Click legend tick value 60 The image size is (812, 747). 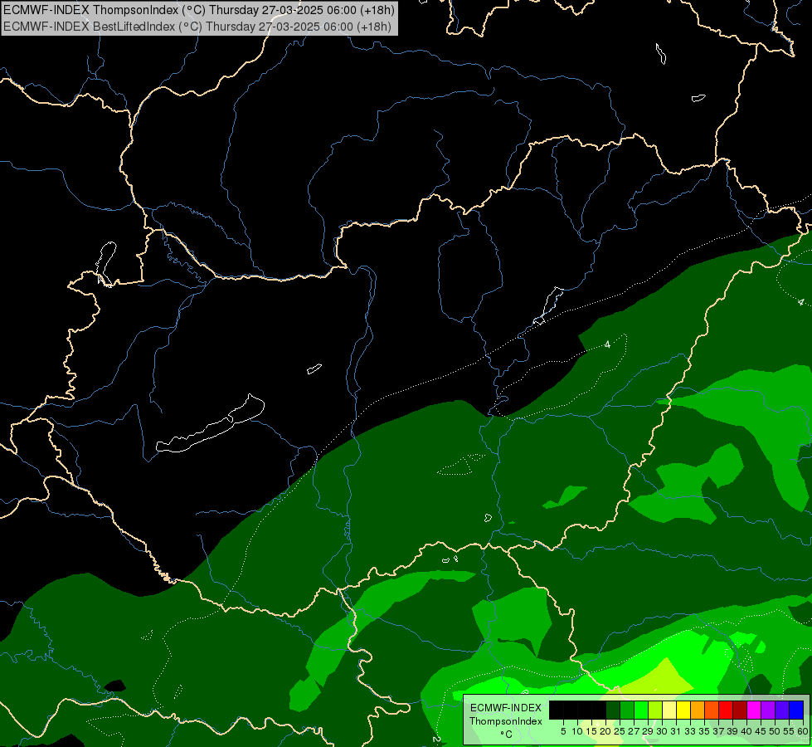coord(803,731)
